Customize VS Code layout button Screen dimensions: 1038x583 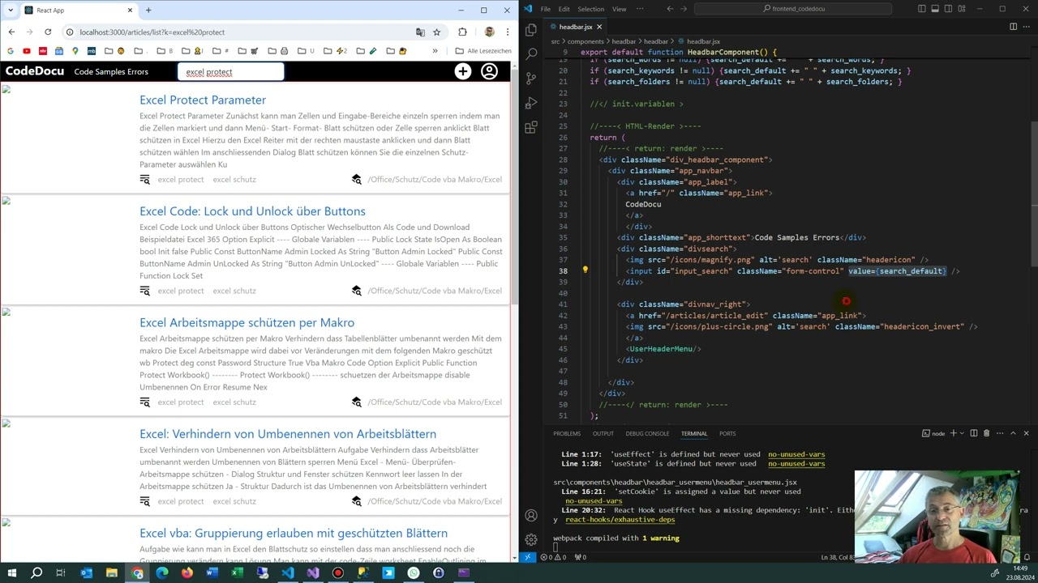pyautogui.click(x=961, y=9)
